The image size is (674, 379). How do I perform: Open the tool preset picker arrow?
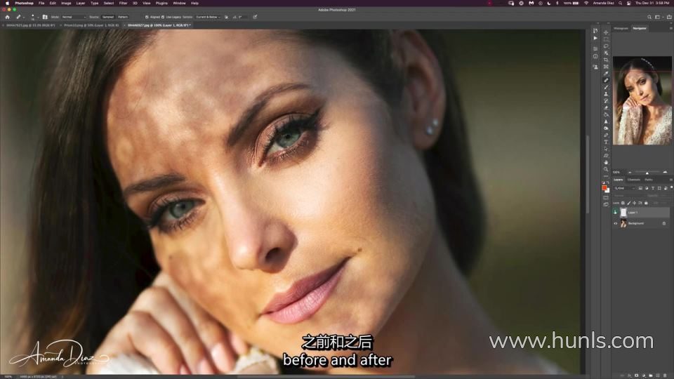point(24,17)
